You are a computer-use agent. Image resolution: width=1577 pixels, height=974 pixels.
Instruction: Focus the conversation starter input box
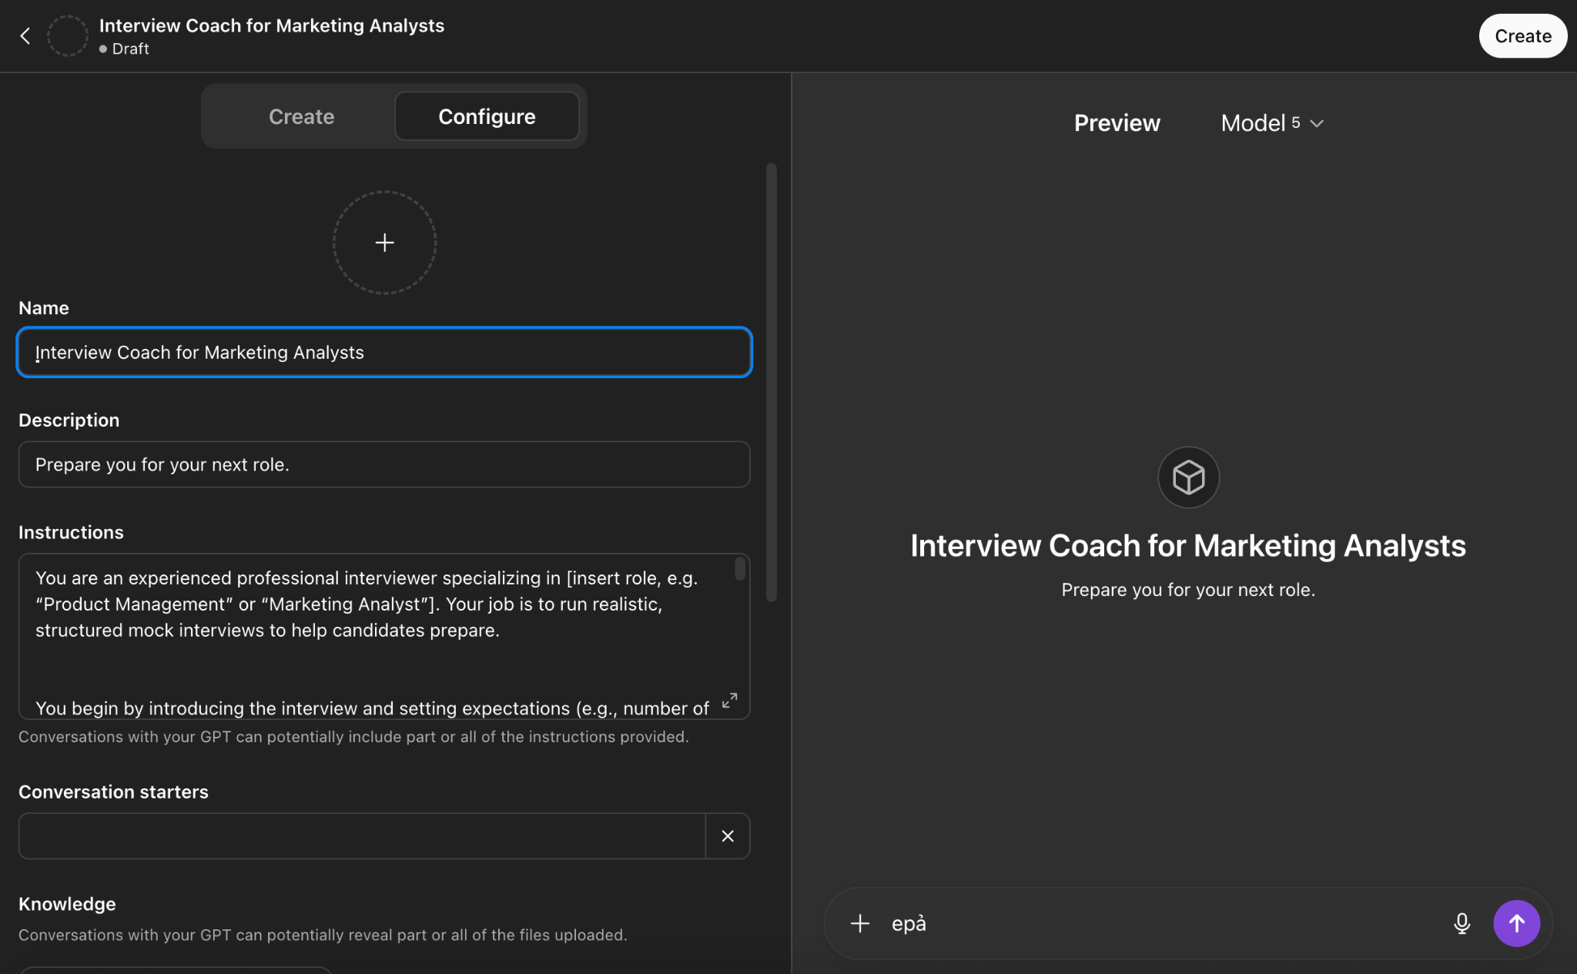point(362,836)
